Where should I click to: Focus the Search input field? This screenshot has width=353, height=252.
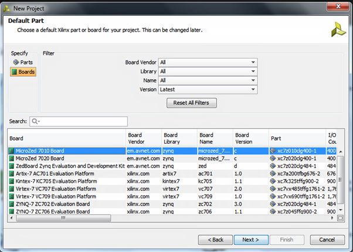tap(83, 122)
